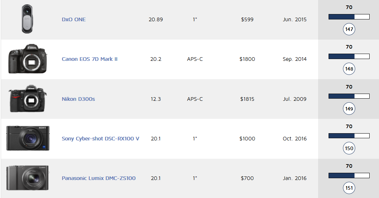Click the Oct. 2016 launch date
379x198 pixels.
[x=295, y=139]
